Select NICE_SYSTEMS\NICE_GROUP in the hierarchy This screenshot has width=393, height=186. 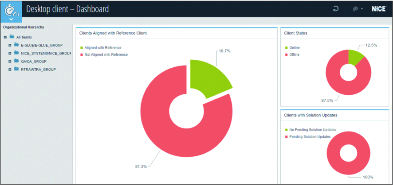point(46,53)
